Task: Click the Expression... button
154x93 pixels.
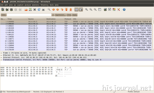Action: click(x=60, y=15)
